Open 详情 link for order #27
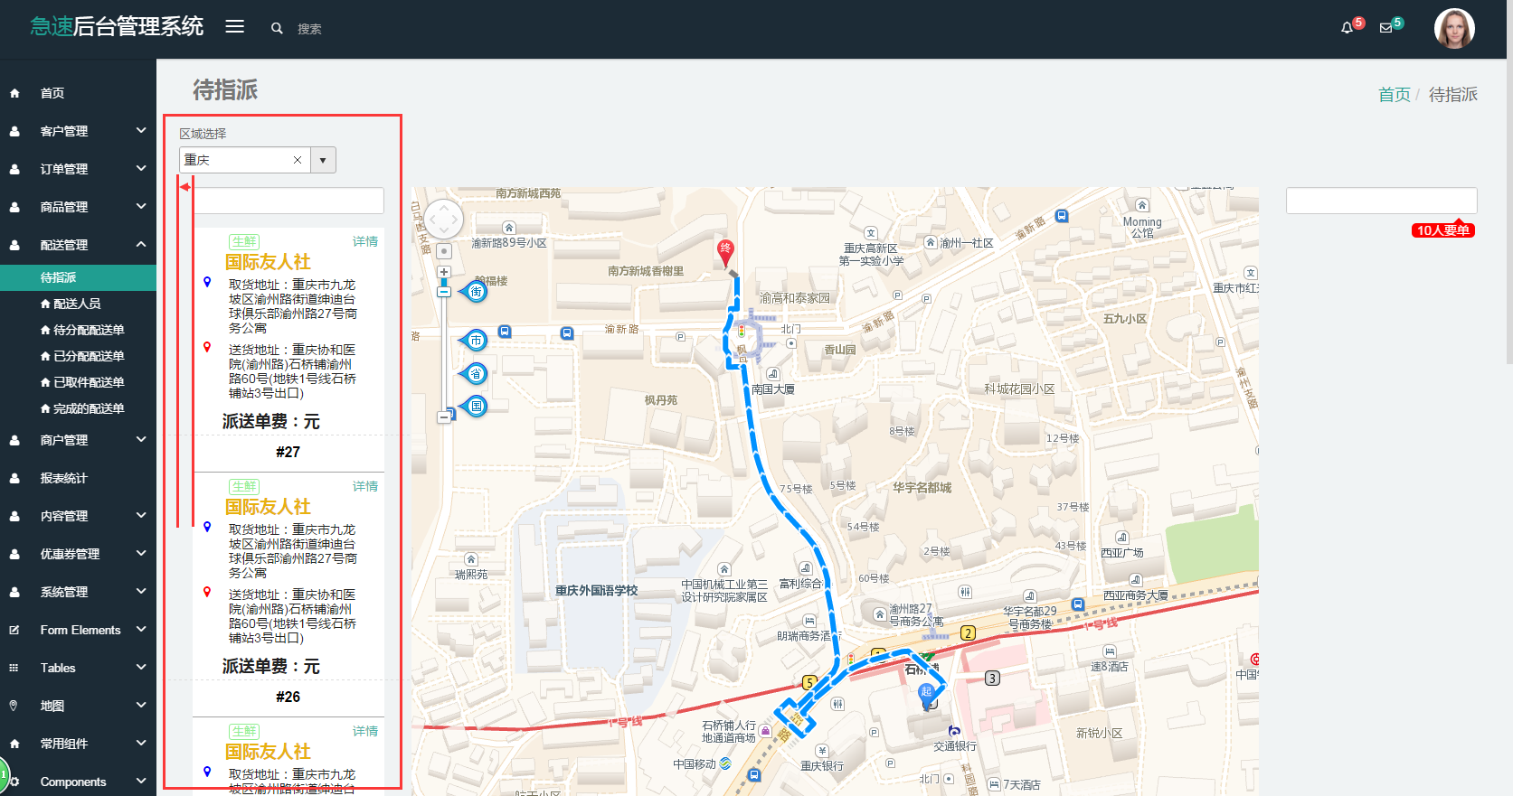The height and width of the screenshot is (796, 1513). (365, 242)
